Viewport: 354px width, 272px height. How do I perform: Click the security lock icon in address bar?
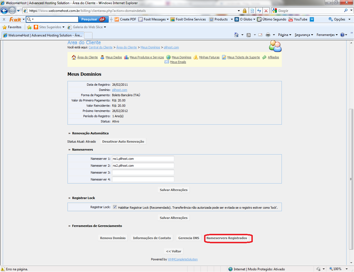point(244,11)
